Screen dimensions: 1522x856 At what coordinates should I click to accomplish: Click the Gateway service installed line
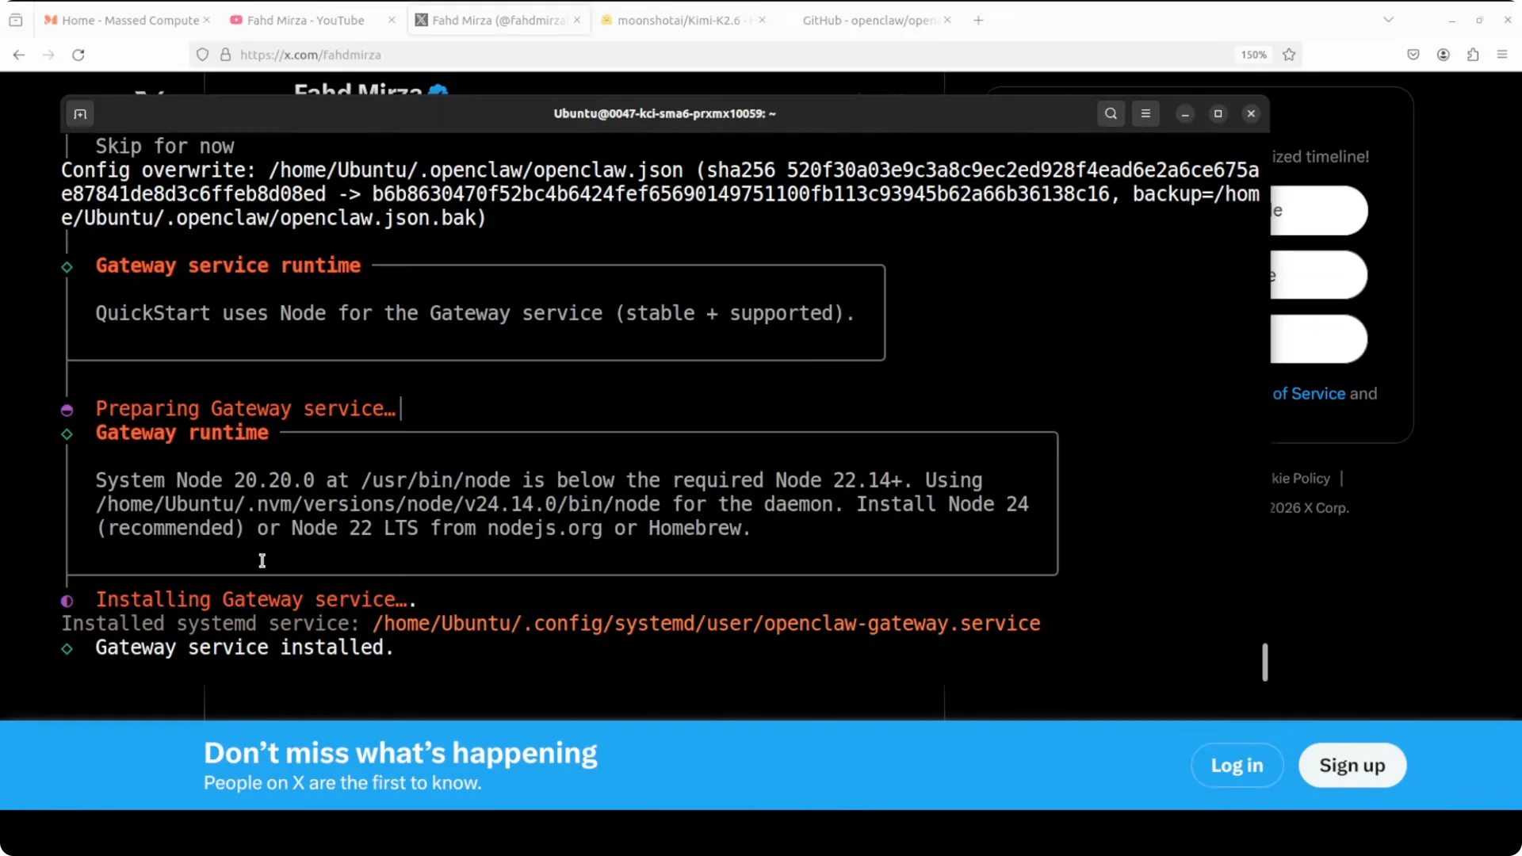244,648
